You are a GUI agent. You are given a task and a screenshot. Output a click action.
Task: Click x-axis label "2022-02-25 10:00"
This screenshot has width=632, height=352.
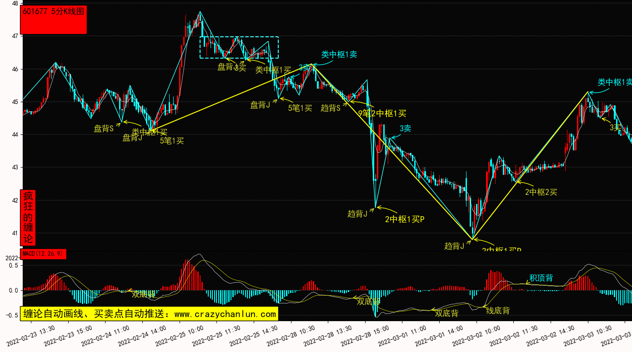tap(180, 335)
